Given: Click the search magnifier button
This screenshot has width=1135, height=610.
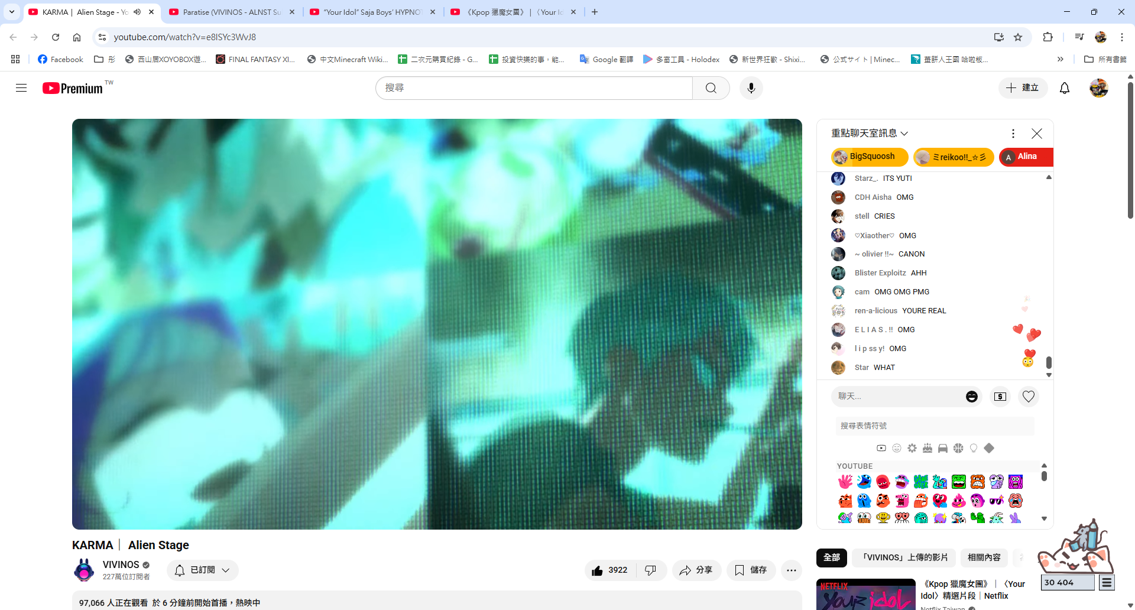Looking at the screenshot, I should [x=711, y=88].
